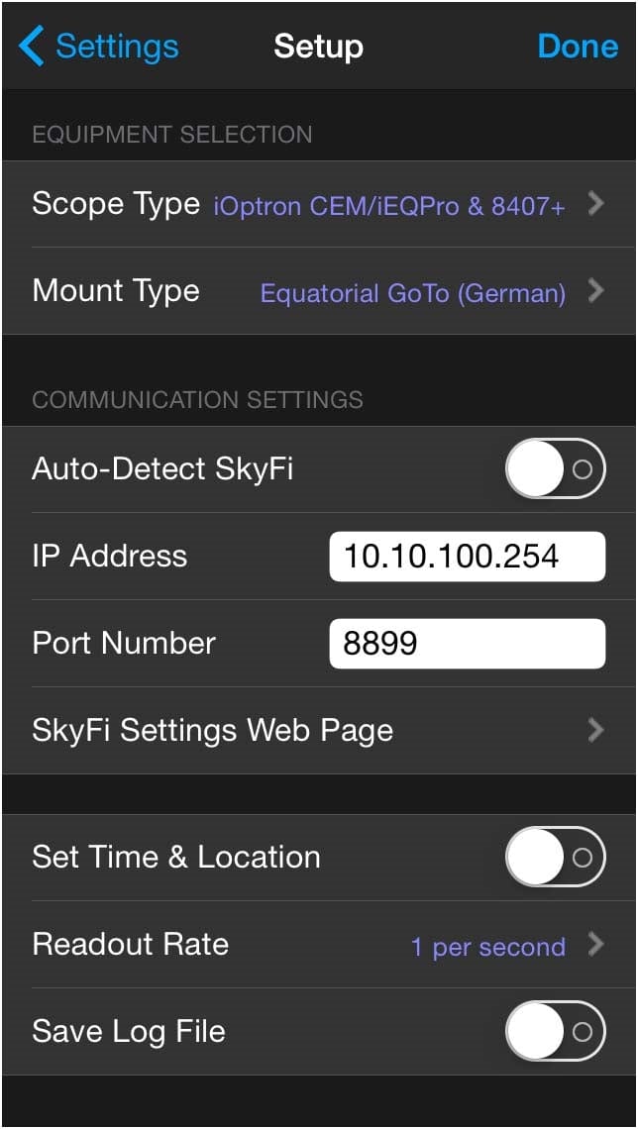Image resolution: width=638 pixels, height=1129 pixels.
Task: Tap the 1 per second value
Action: click(x=487, y=947)
